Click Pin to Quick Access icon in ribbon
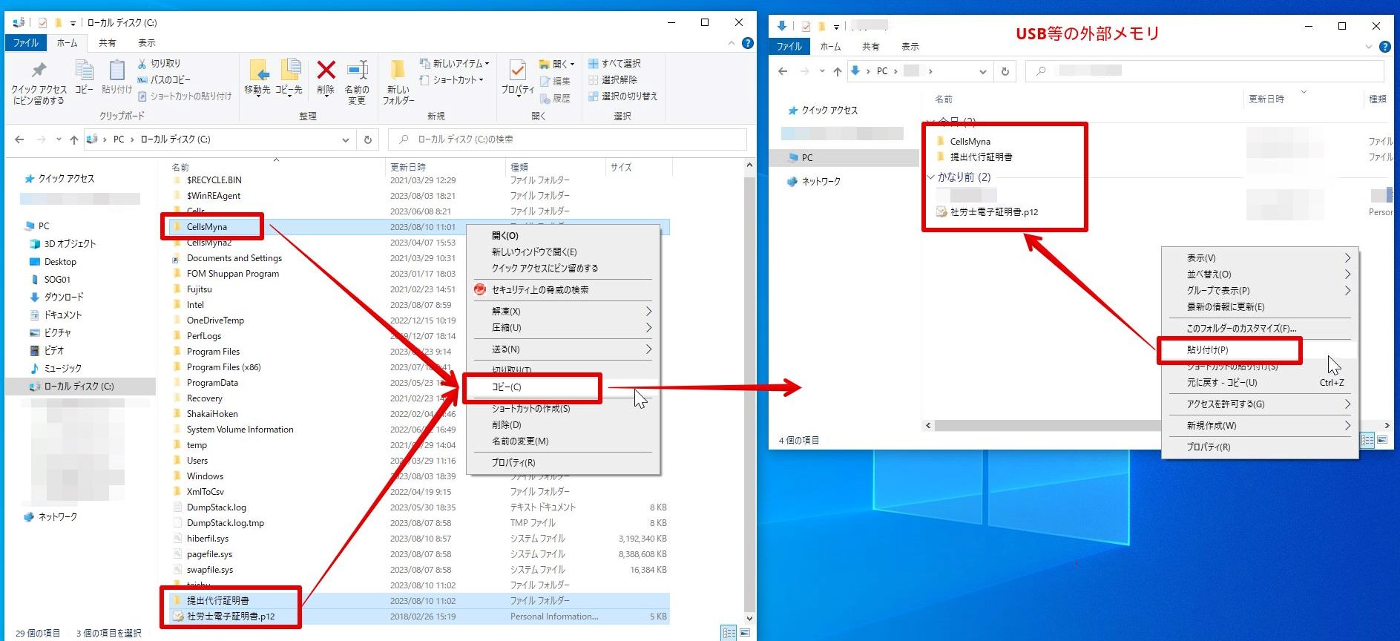The width and height of the screenshot is (1400, 641). (x=39, y=70)
